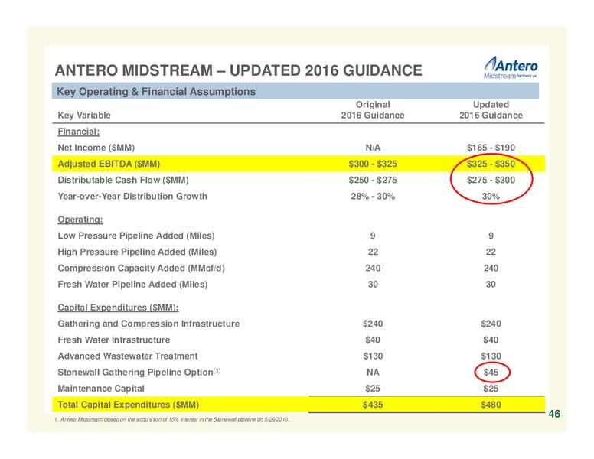The height and width of the screenshot is (459, 594).
Task: Click the '9' in Original 2016 Guidance column
Action: 373,236
